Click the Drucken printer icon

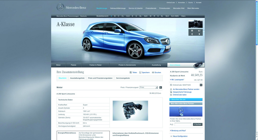153,72
